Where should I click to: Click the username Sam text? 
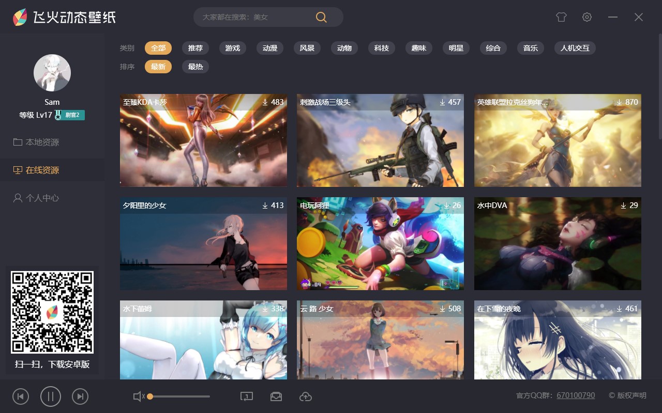click(x=52, y=102)
